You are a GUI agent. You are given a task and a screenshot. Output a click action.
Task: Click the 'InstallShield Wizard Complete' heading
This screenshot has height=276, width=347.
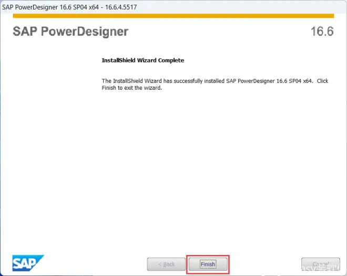pyautogui.click(x=142, y=60)
